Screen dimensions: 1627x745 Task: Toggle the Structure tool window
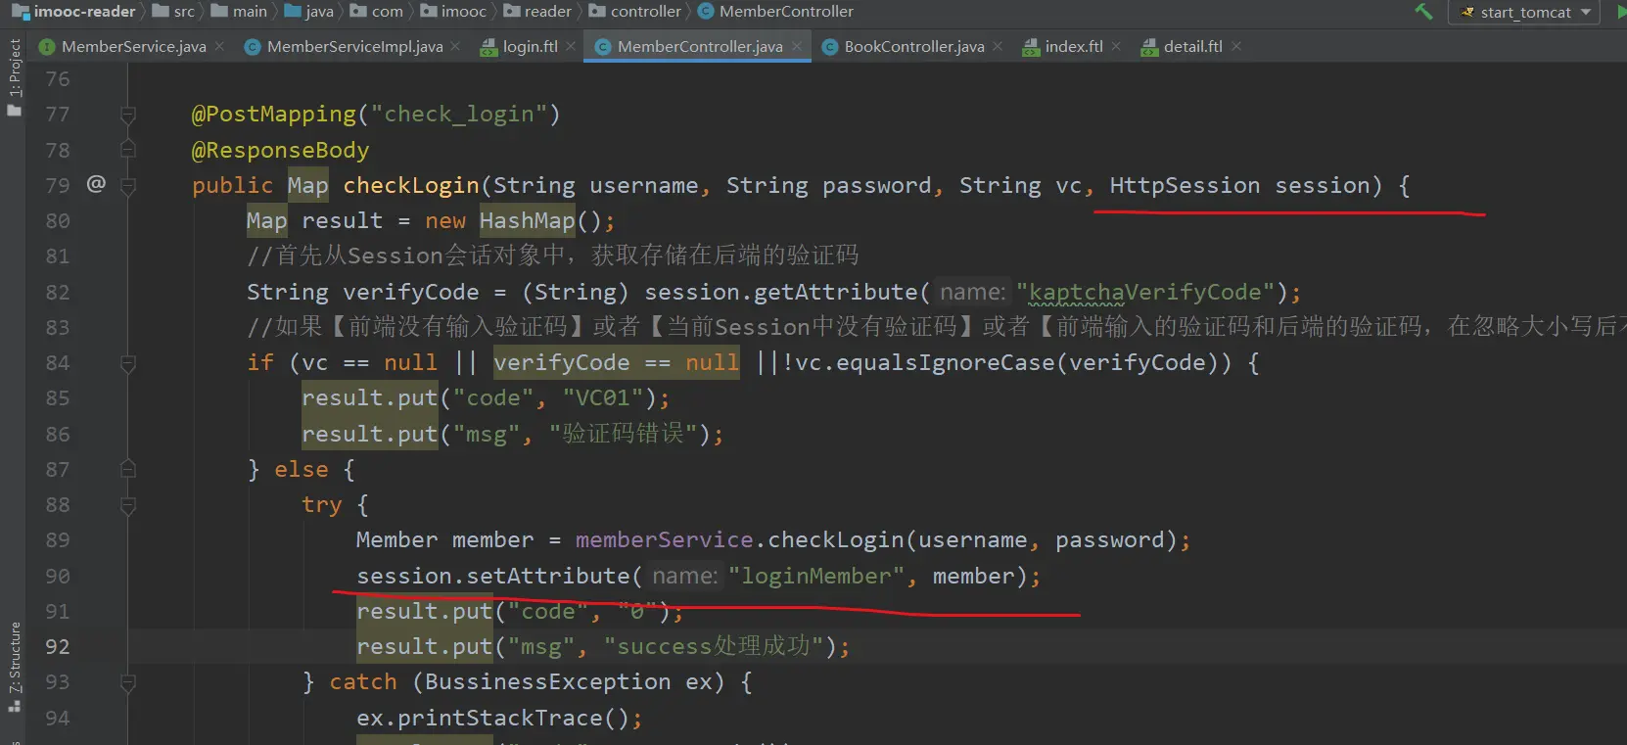coord(14,666)
